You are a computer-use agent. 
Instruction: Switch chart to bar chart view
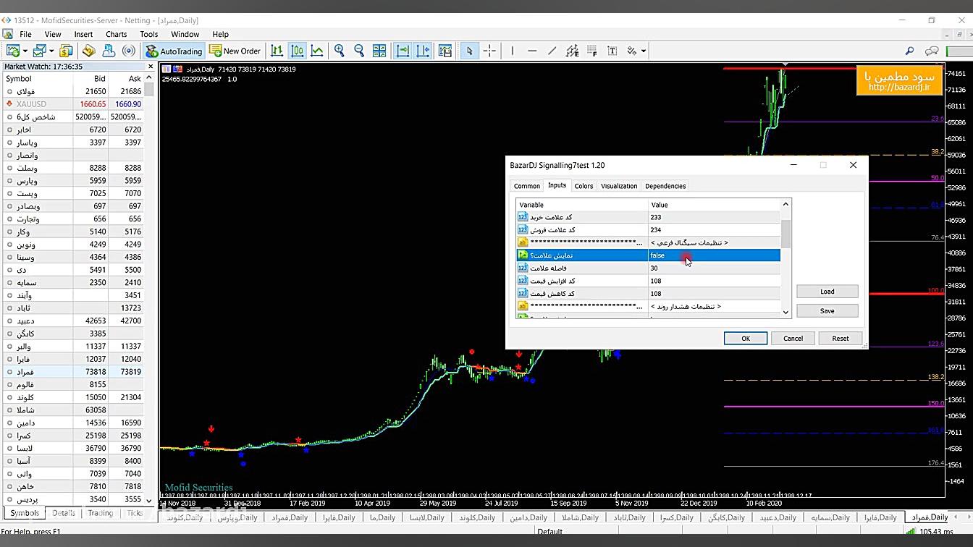coord(277,51)
